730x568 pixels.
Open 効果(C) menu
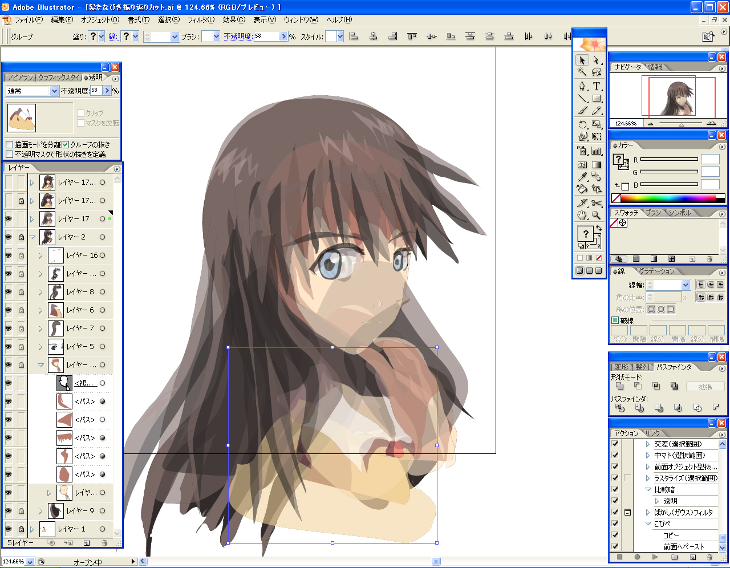coord(234,20)
